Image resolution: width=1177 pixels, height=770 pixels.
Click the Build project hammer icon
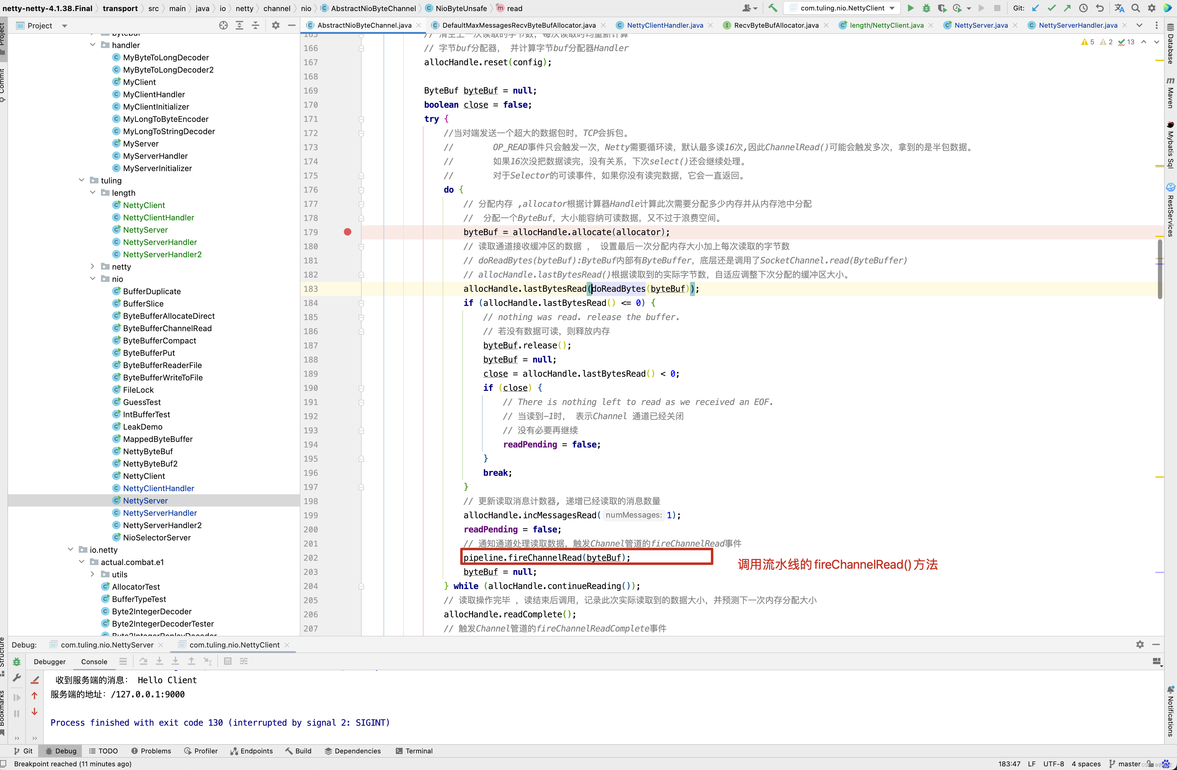(773, 8)
